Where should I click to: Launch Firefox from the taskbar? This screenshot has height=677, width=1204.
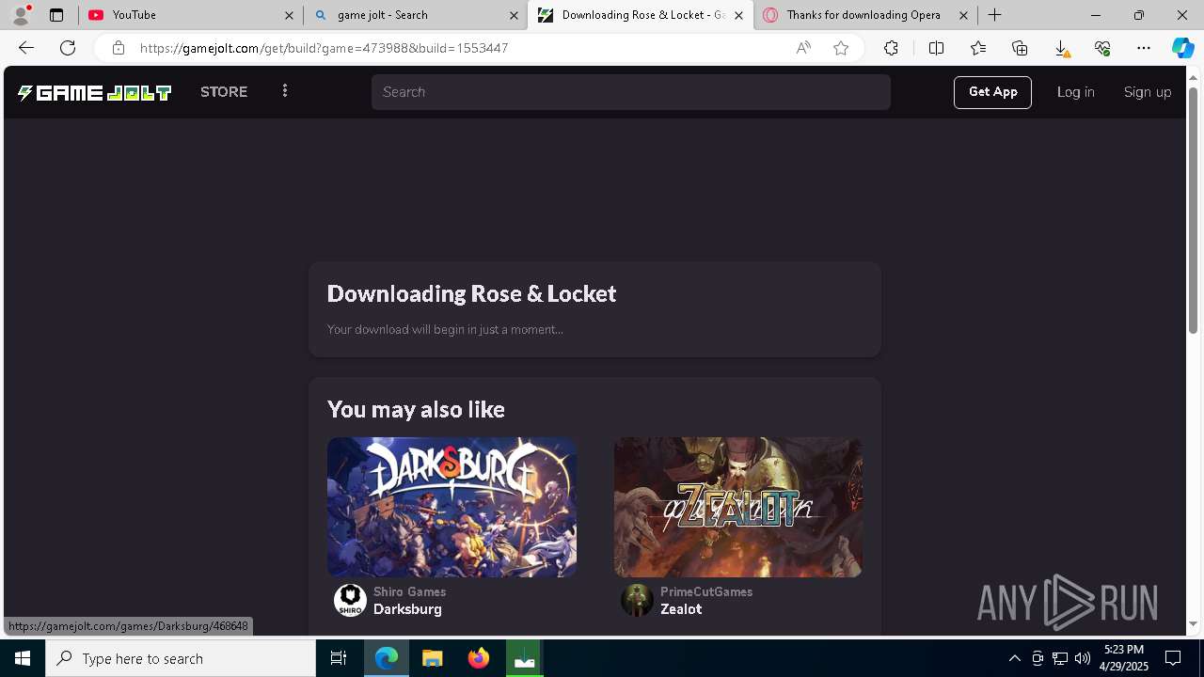point(478,658)
